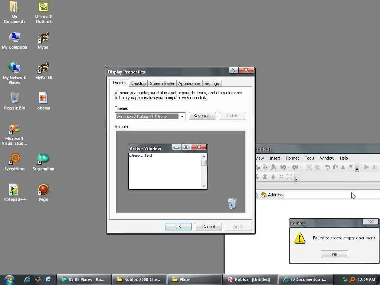The image size is (380, 285).
Task: Click Redo icon in Roblox toolbar
Action: (x=295, y=167)
